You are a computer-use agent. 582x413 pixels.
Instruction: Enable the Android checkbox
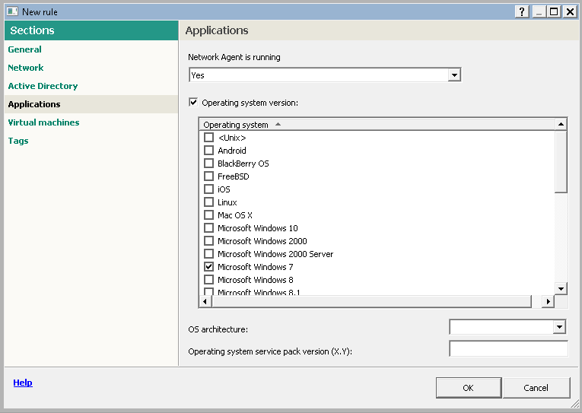[209, 151]
